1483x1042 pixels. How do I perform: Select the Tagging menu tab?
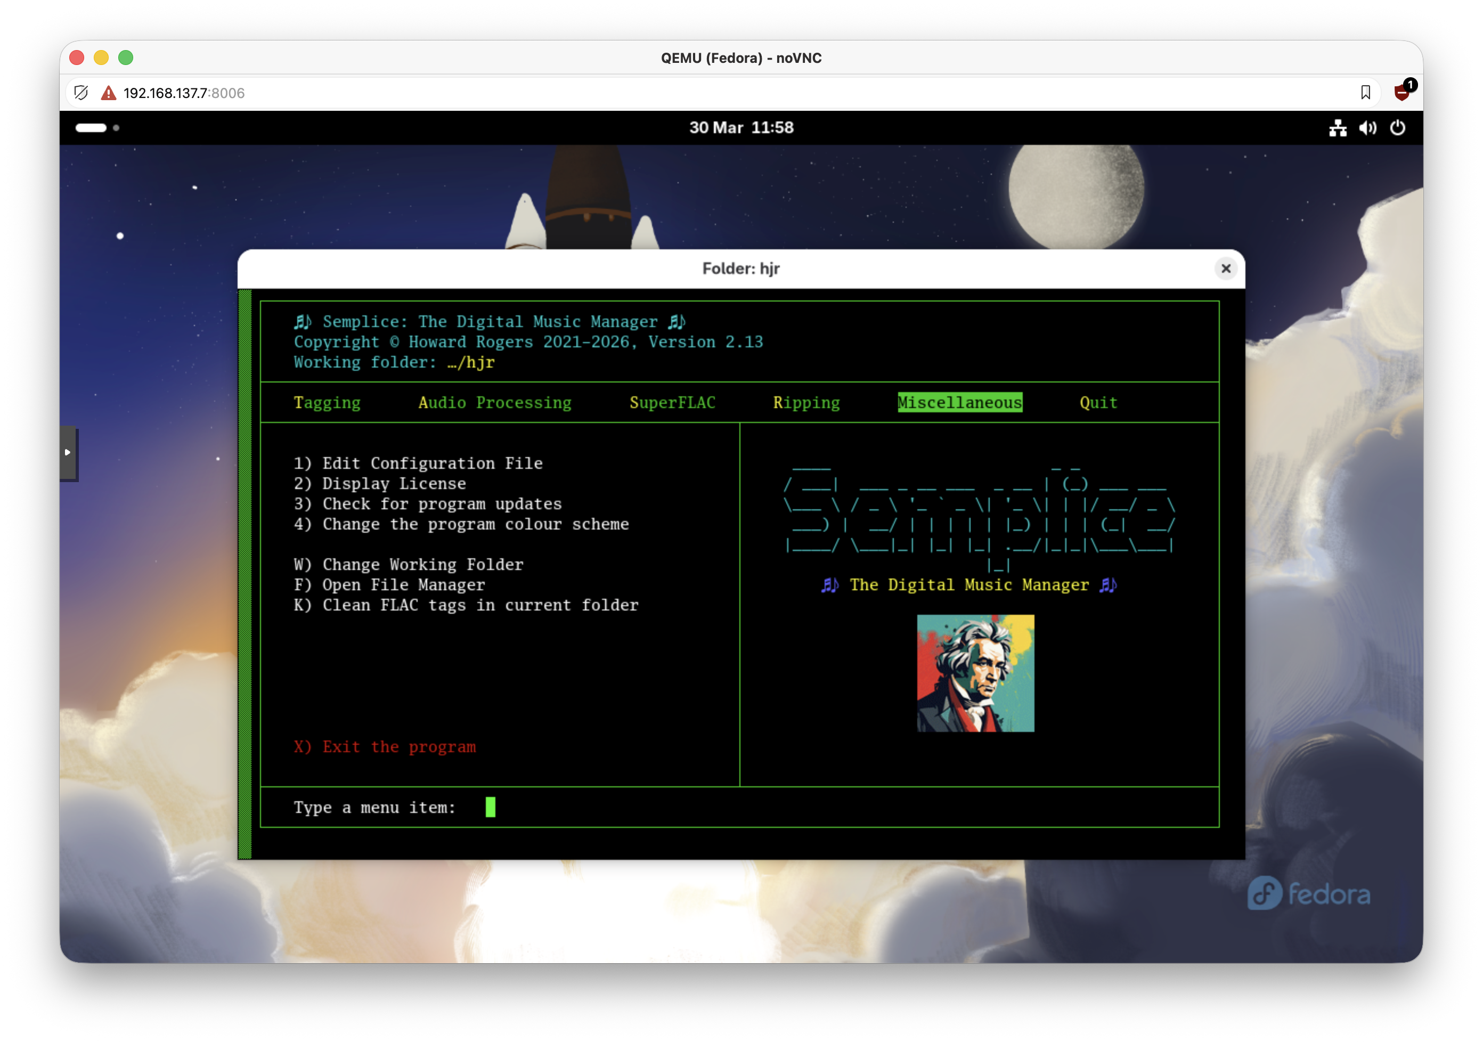(x=327, y=402)
